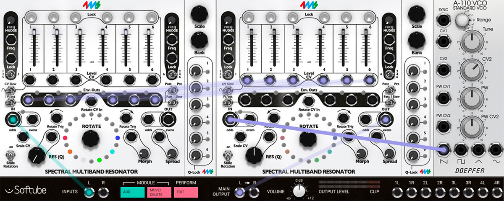Click the PW CV2 jack on the A-110 VCO
The height and width of the screenshot is (201, 504).
click(x=444, y=126)
